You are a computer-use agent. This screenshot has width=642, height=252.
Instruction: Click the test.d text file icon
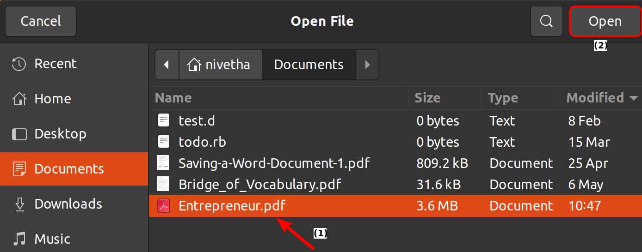point(164,121)
